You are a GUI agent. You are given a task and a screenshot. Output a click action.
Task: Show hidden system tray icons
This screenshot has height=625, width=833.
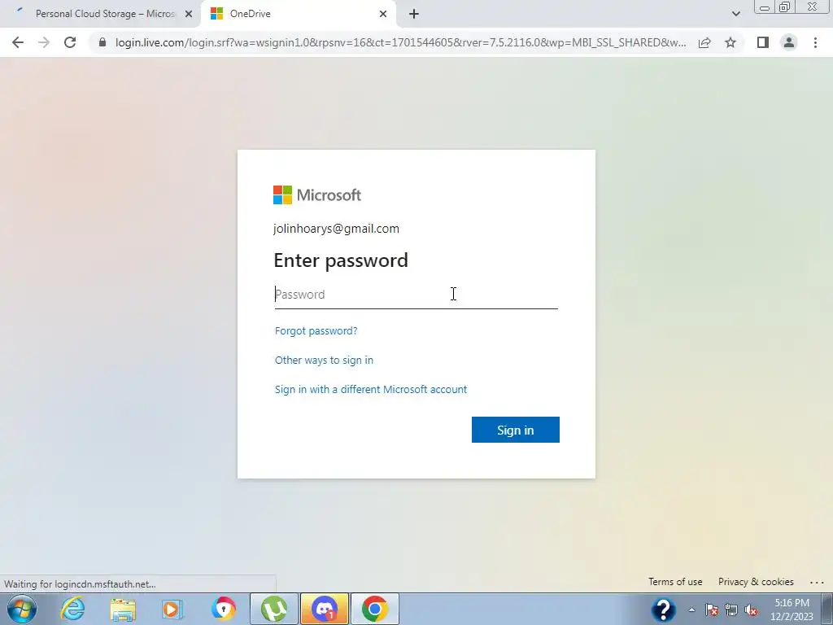tap(691, 610)
